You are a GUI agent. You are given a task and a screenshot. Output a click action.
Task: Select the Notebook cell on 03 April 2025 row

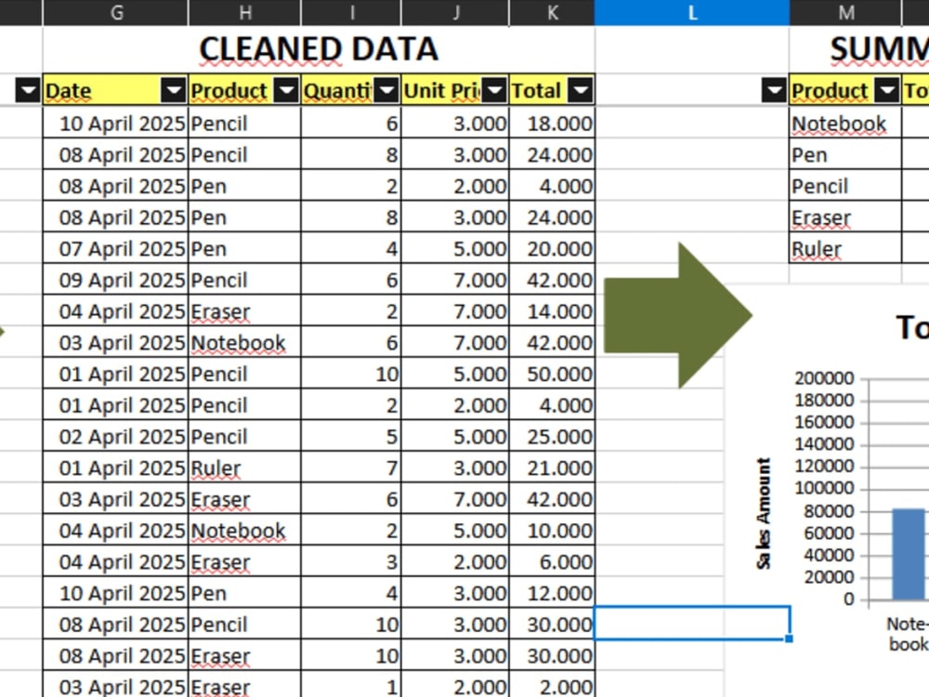pyautogui.click(x=244, y=343)
